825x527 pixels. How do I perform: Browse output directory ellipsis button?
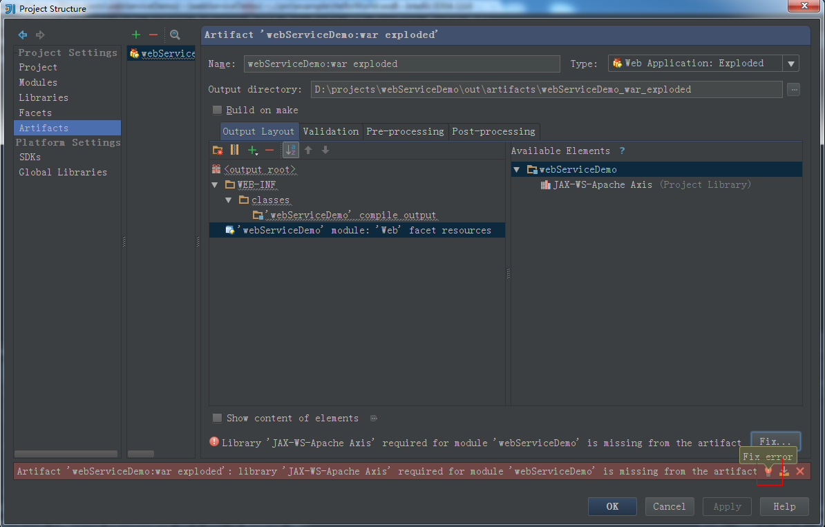(x=794, y=89)
